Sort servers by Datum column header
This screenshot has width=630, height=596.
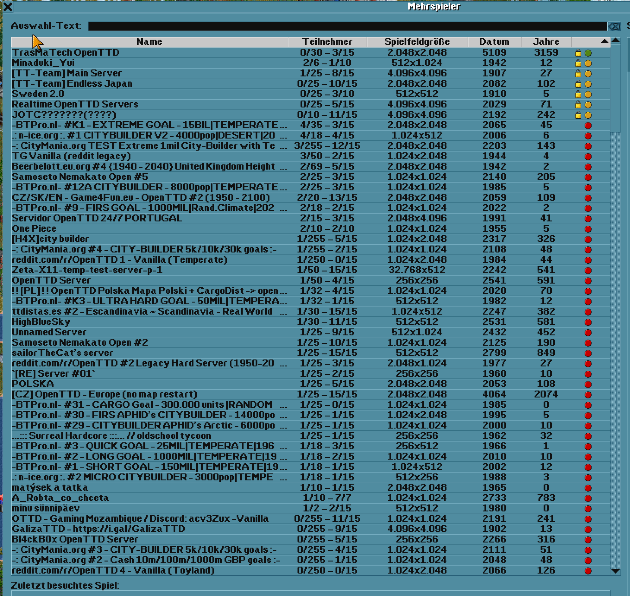pos(494,42)
